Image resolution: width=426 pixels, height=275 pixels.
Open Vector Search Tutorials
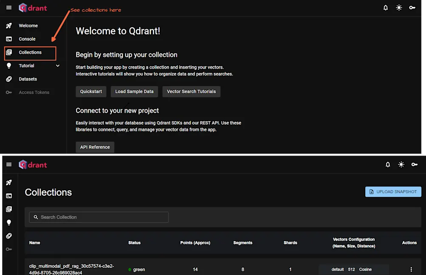(x=191, y=92)
